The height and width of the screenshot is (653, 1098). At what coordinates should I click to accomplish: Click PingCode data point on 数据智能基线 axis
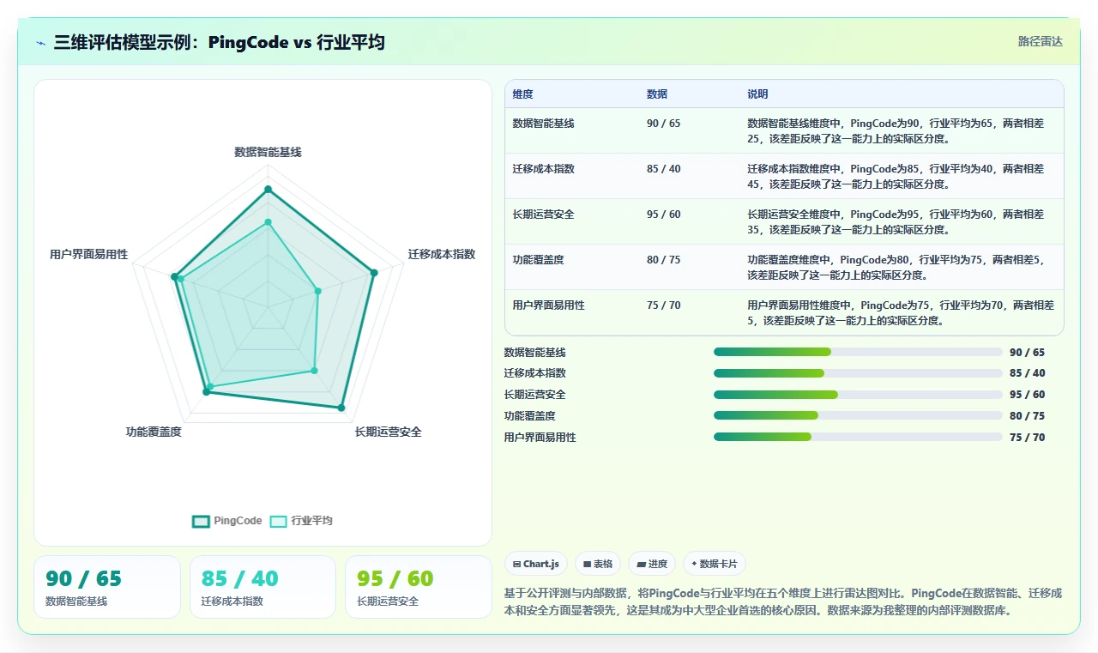tap(268, 189)
